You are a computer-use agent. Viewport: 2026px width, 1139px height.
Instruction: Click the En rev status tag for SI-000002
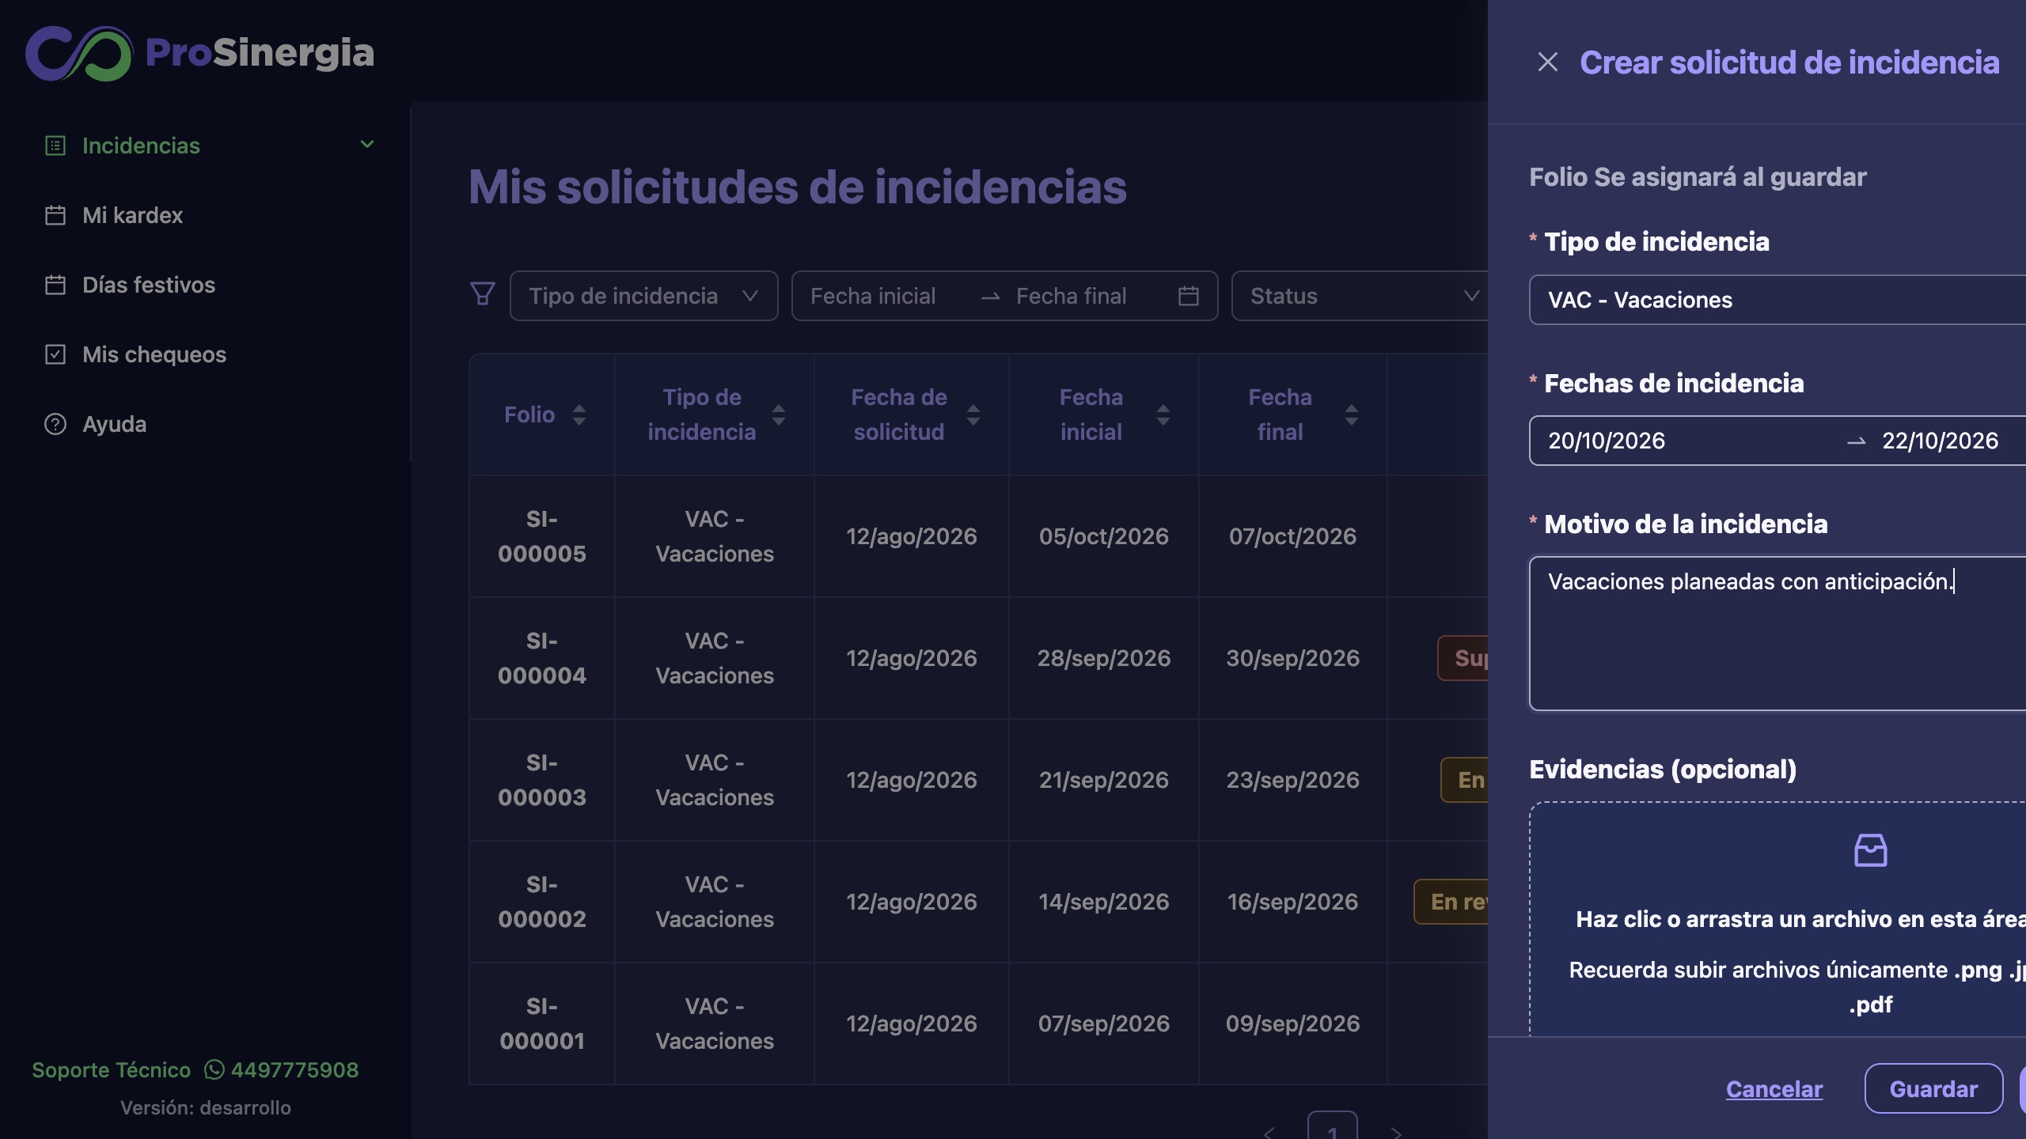tap(1451, 902)
